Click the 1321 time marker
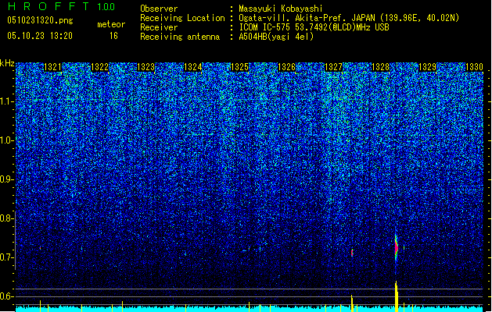The width and height of the screenshot is (492, 312). (52, 67)
